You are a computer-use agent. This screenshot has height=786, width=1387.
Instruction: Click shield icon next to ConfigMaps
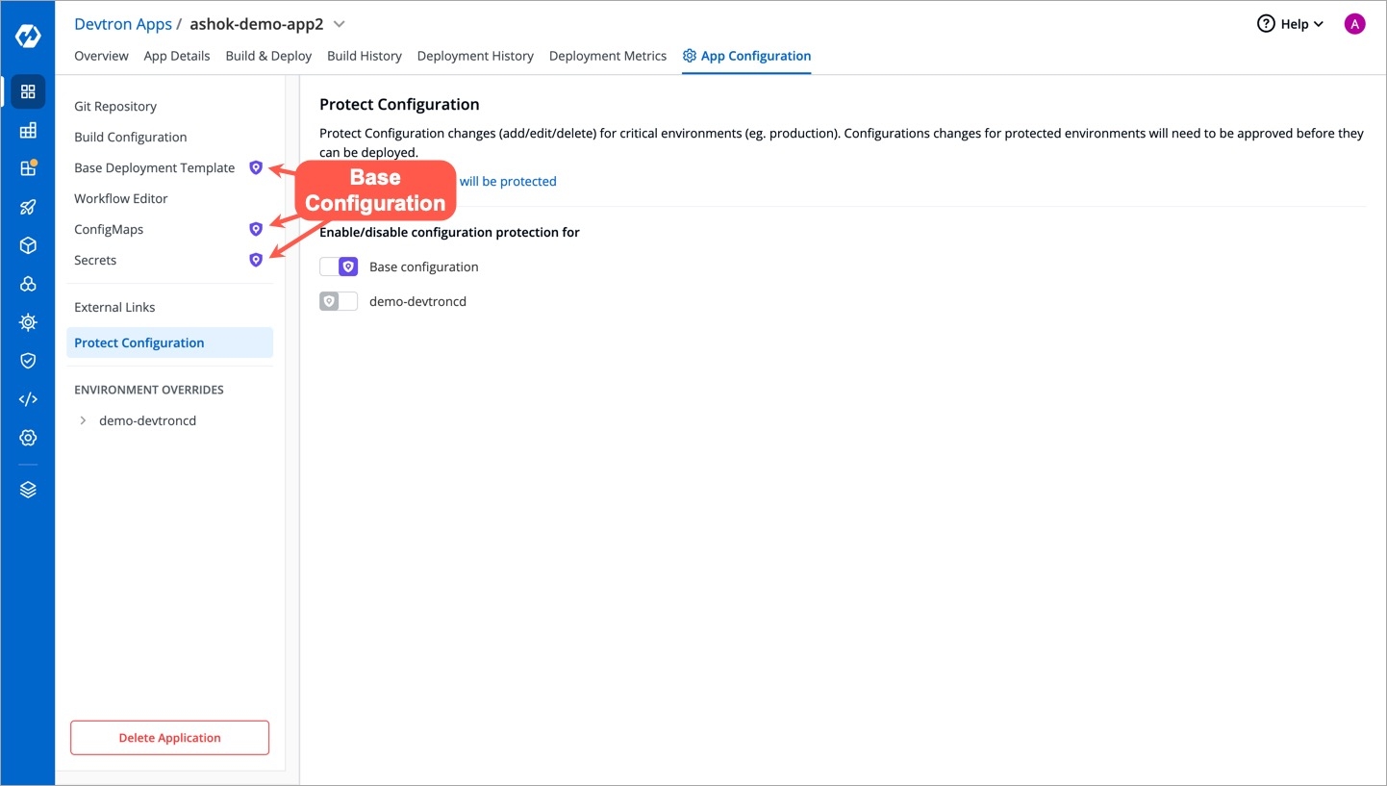tap(256, 229)
